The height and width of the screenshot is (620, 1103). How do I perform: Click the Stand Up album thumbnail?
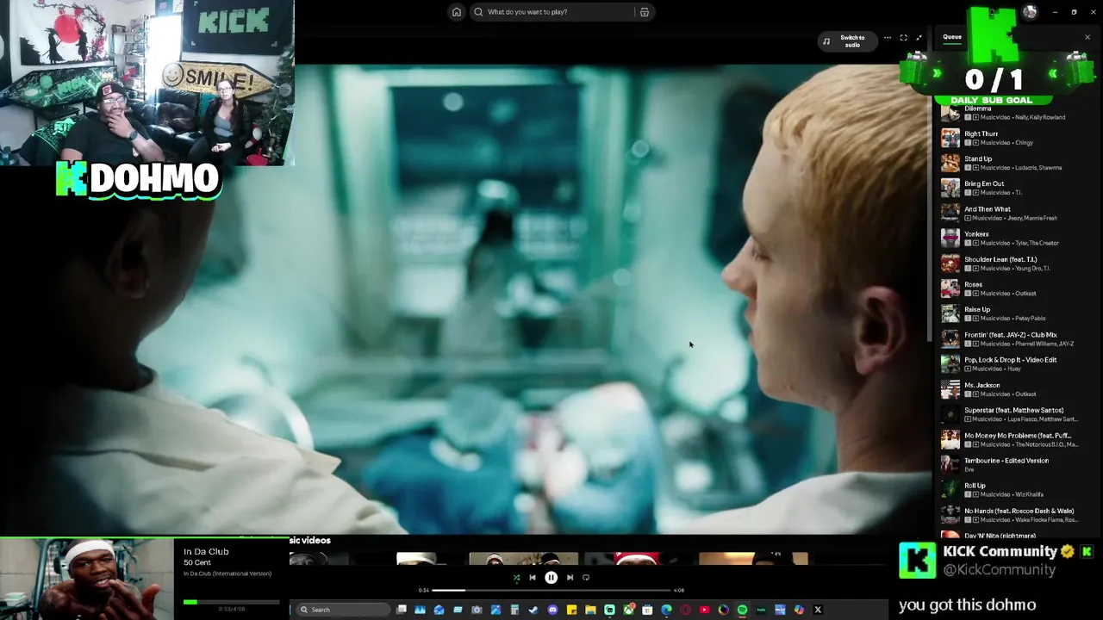tap(950, 163)
